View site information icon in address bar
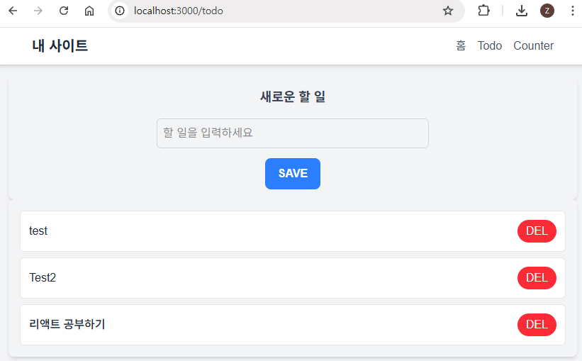 coord(120,11)
